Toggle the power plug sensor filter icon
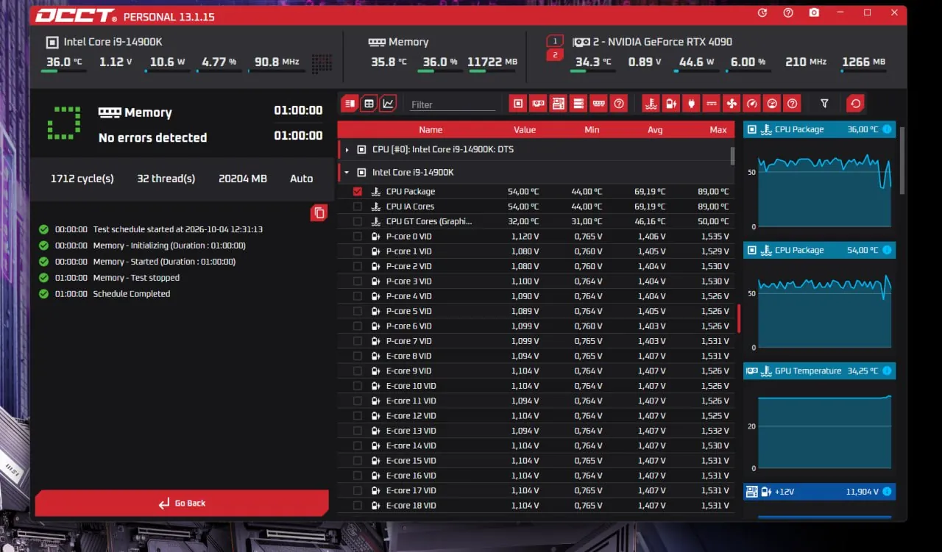Viewport: 942px width, 552px height. pos(691,104)
